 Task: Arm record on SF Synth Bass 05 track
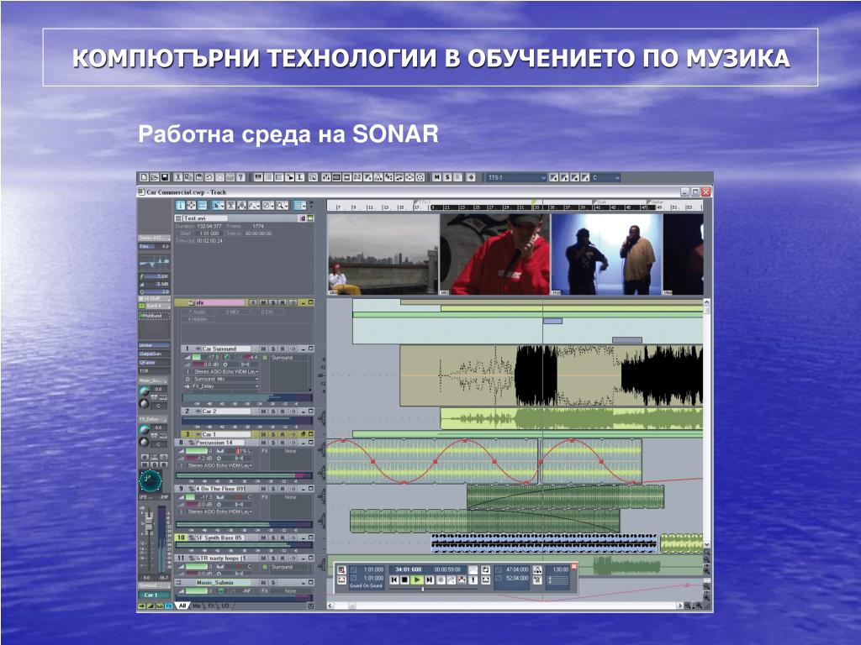point(283,538)
